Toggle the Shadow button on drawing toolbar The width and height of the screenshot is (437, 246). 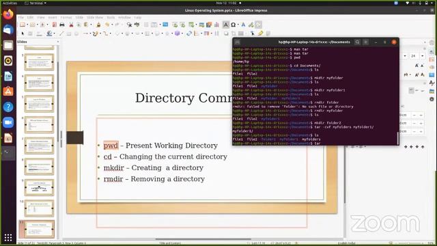226,33
